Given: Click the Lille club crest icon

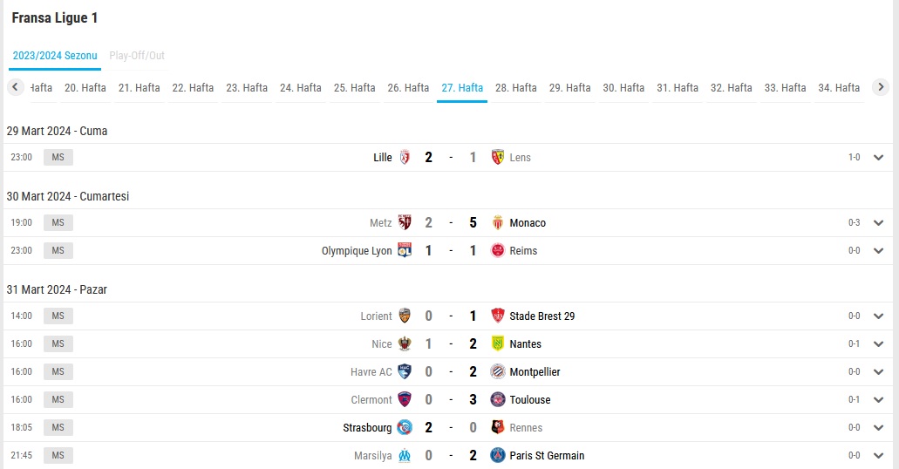Looking at the screenshot, I should click(405, 157).
